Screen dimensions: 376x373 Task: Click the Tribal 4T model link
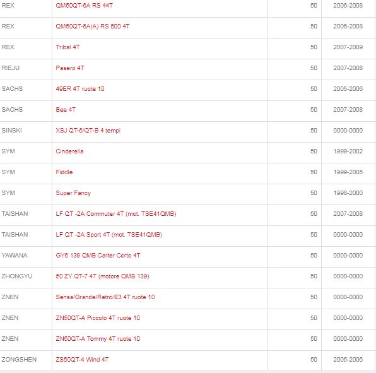[68, 47]
